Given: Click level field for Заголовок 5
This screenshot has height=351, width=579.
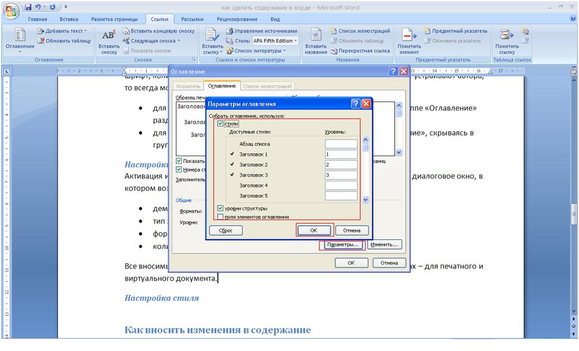Looking at the screenshot, I should pos(341,195).
